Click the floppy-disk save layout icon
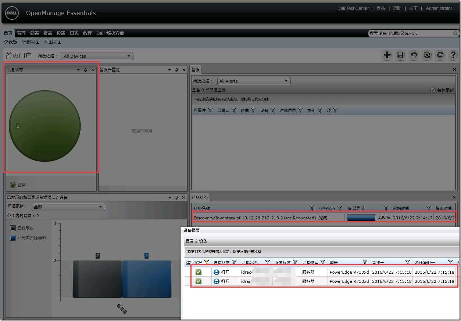 tap(400, 55)
